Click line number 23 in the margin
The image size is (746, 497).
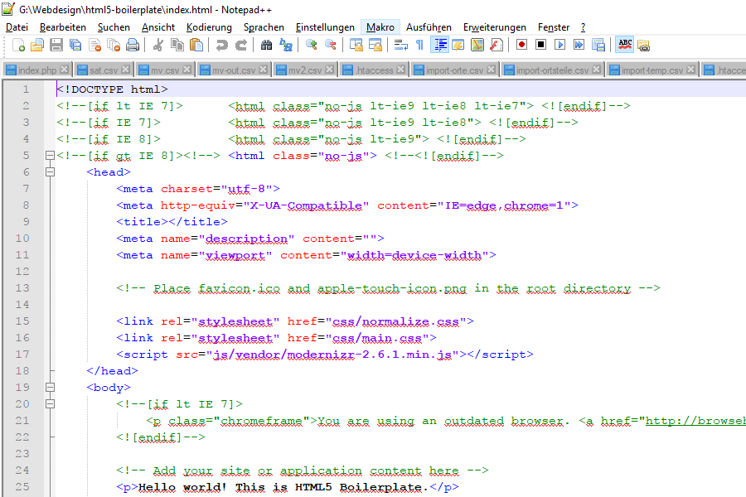(22, 454)
